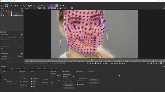Click the Generate mesh button
The width and height of the screenshot is (165, 92).
pos(69,85)
